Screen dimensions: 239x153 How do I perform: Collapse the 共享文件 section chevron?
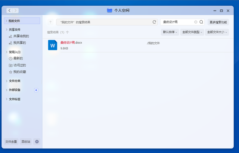coord(7,30)
